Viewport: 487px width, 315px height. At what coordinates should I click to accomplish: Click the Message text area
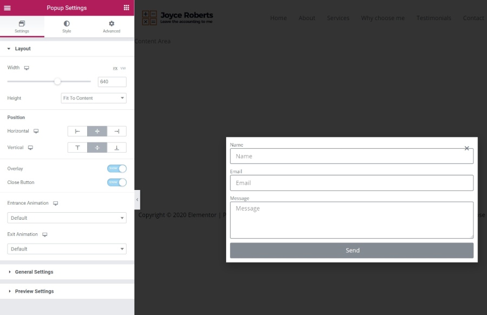352,220
